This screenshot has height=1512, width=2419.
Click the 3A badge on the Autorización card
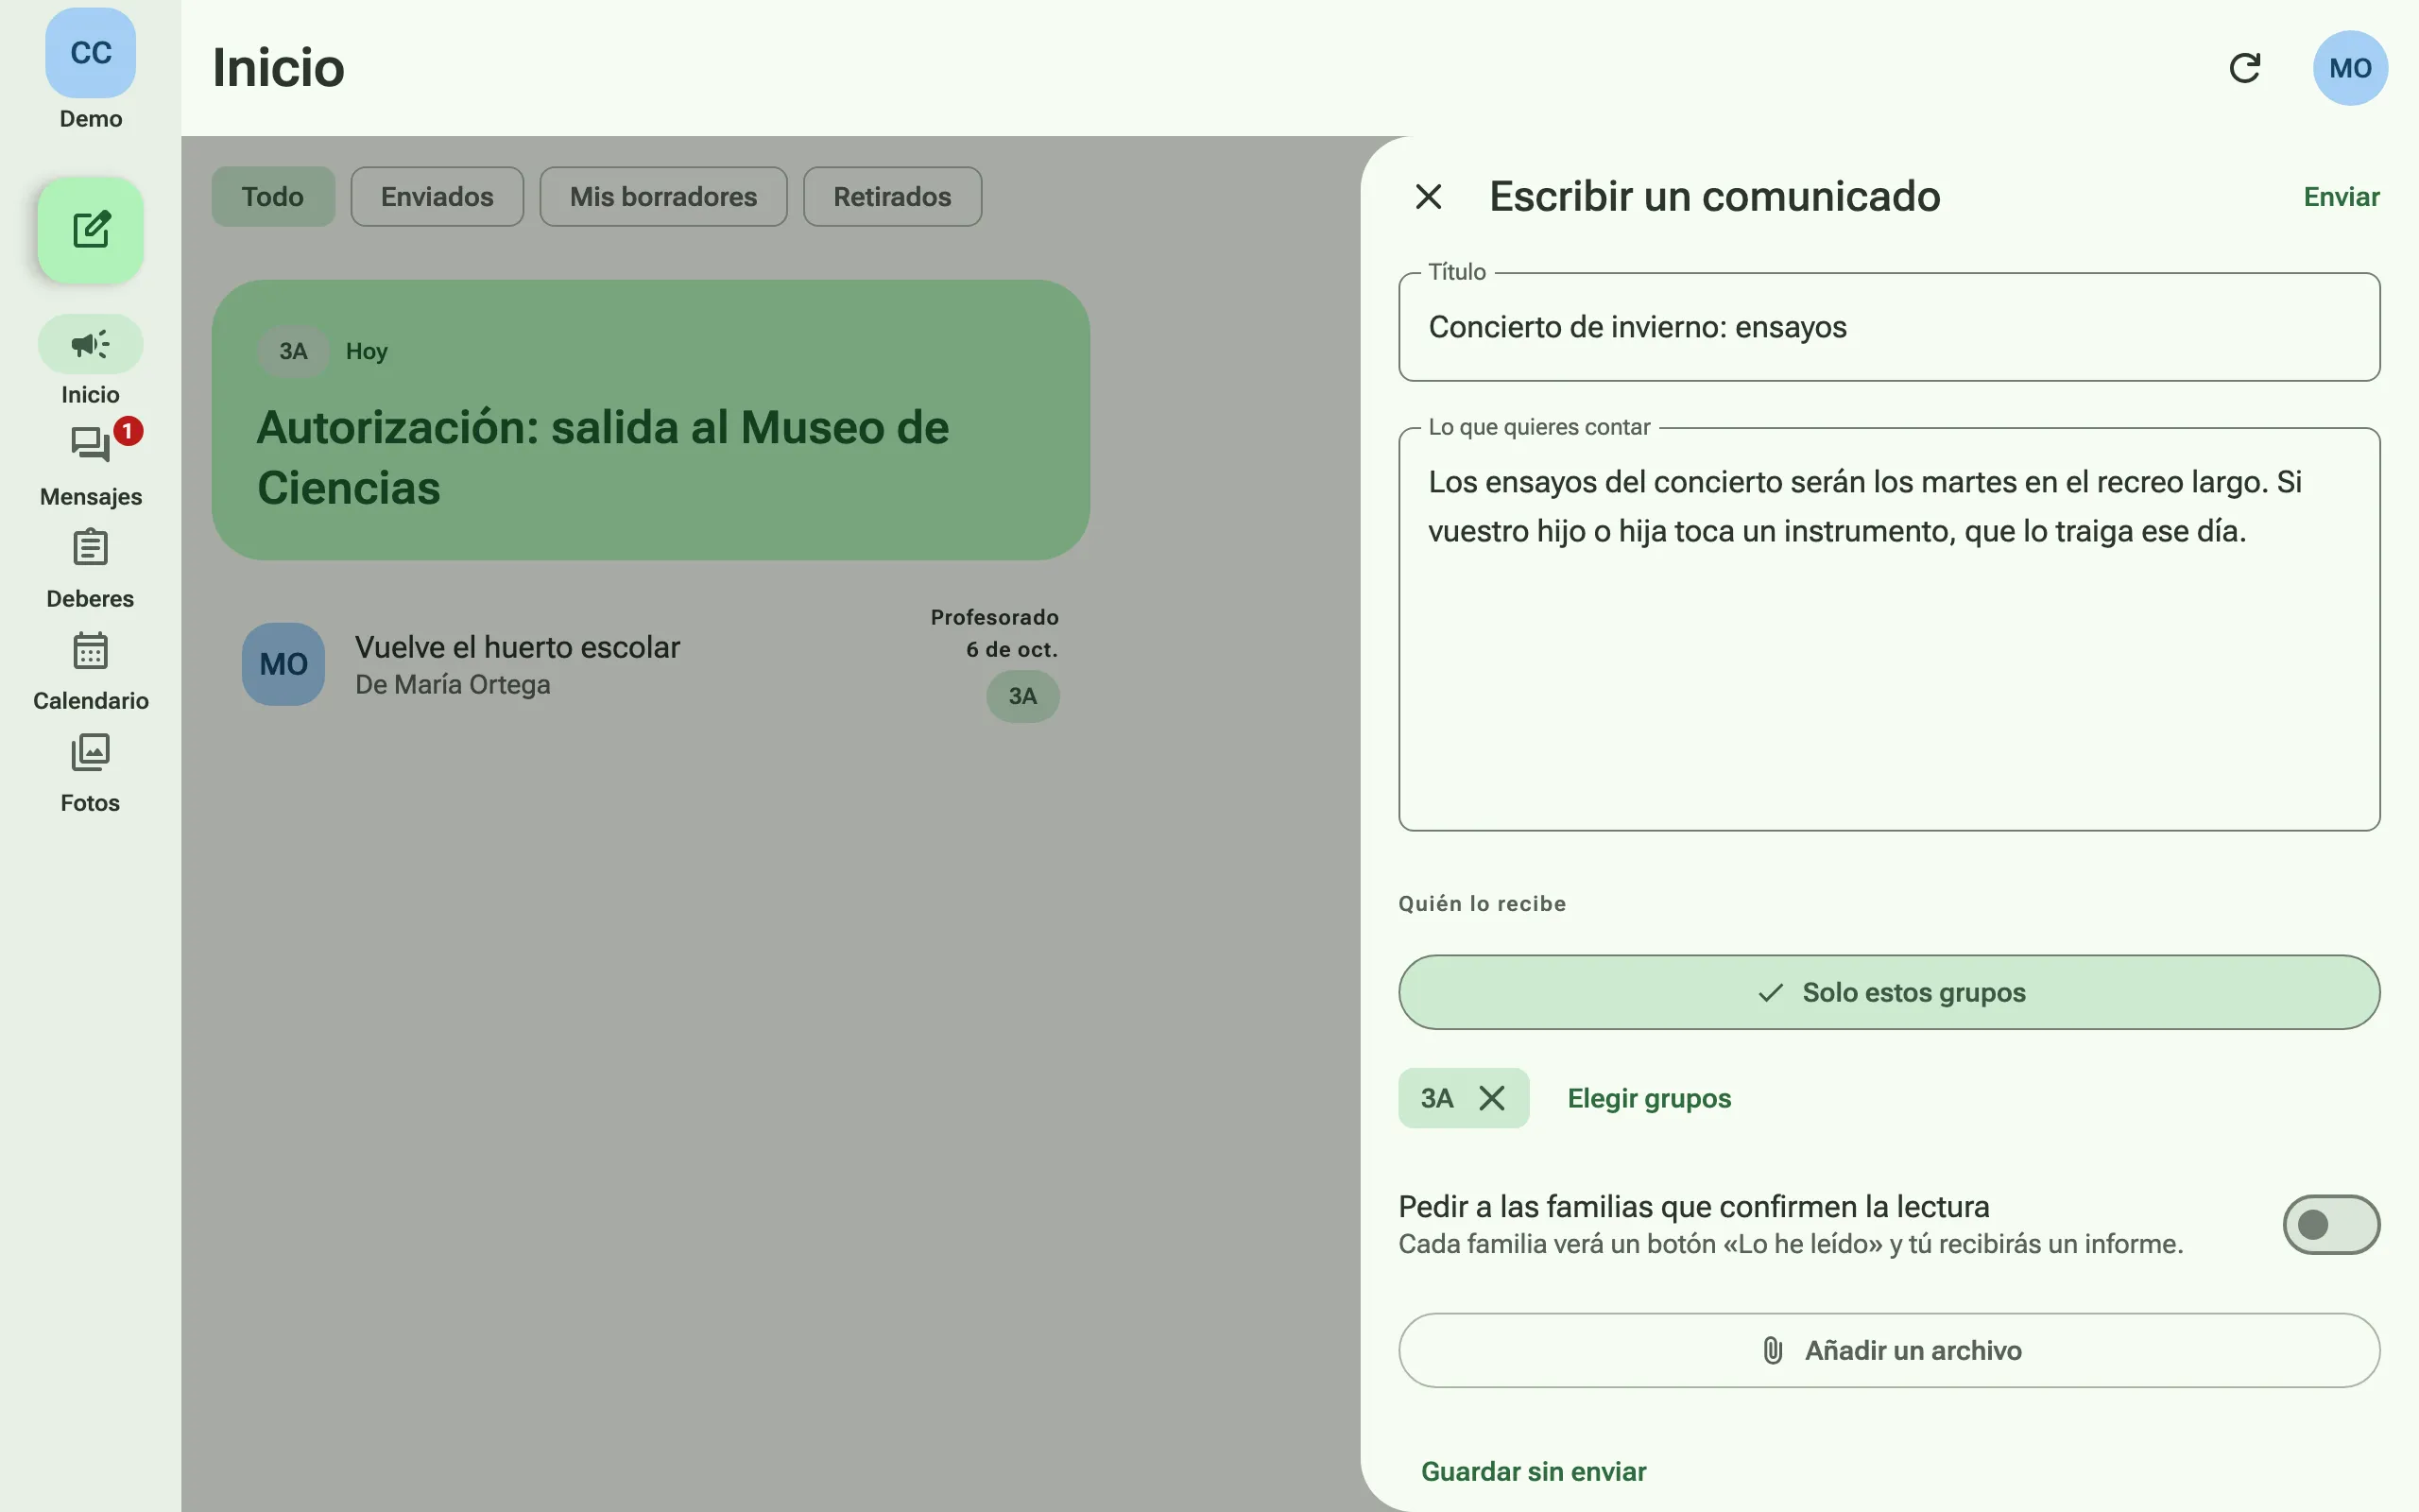[x=293, y=351]
